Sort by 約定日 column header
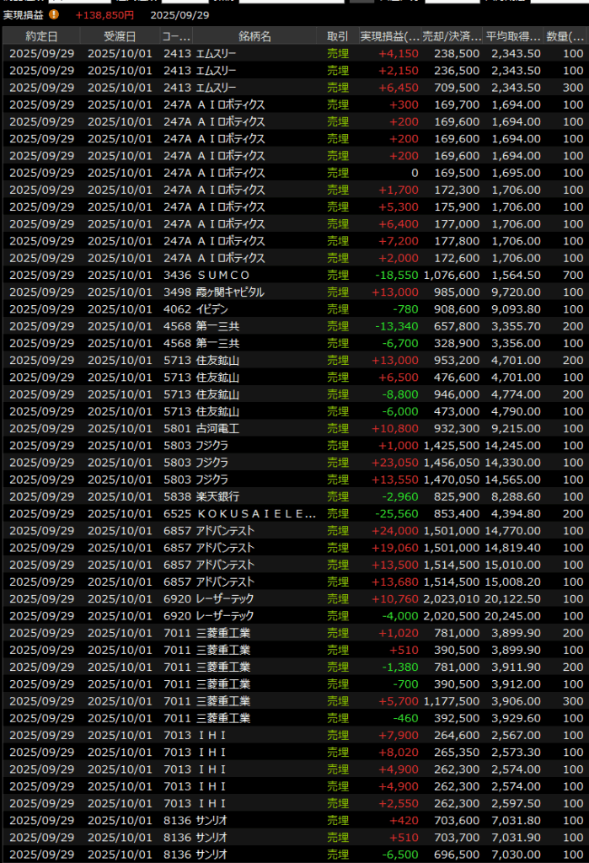Screen dimensions: 589x863 [x=41, y=36]
